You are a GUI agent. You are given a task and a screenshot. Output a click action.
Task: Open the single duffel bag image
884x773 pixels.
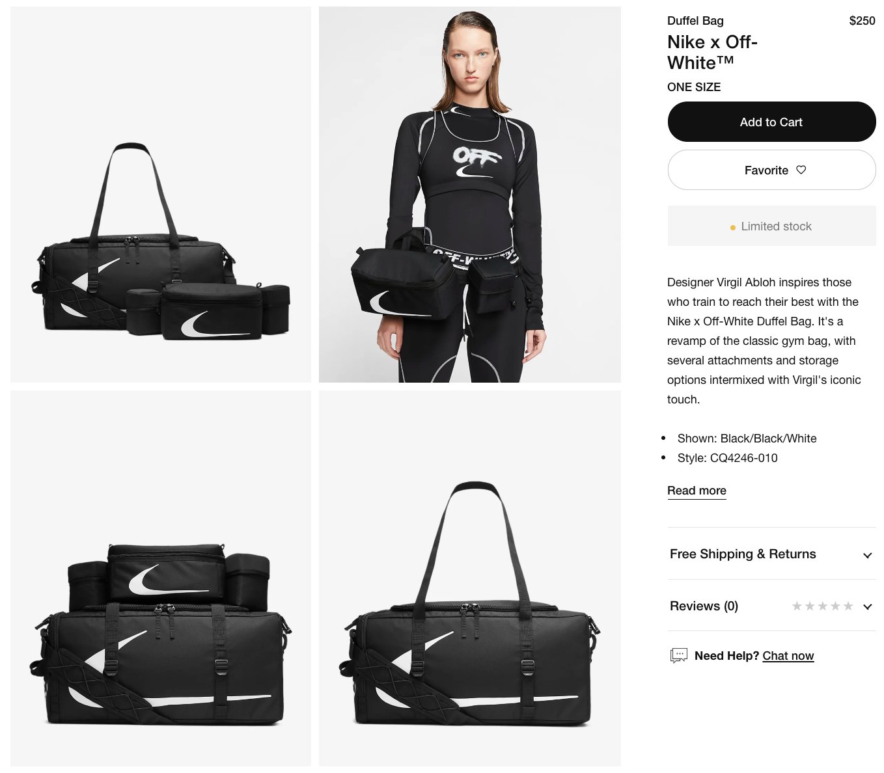(470, 578)
